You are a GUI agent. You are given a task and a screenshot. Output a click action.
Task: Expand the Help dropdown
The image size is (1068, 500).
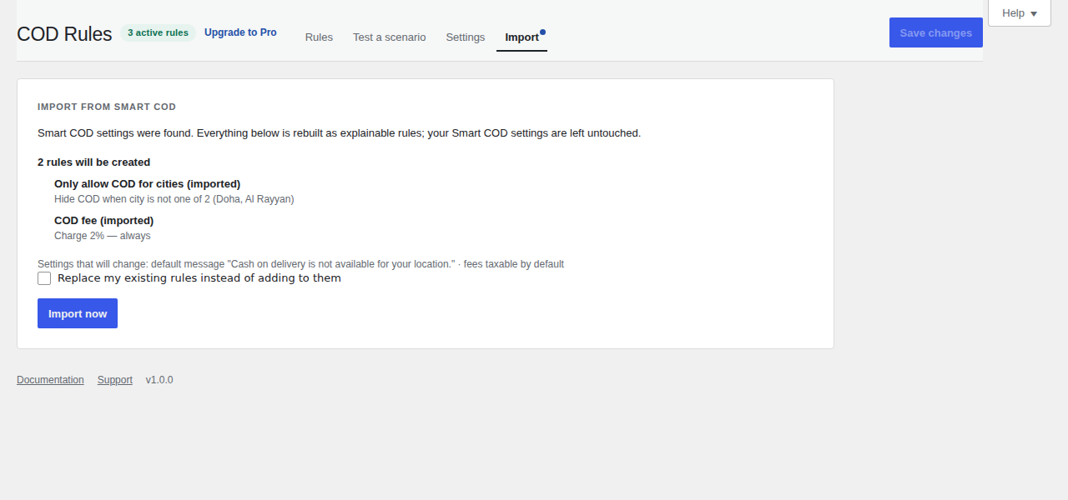click(1019, 13)
